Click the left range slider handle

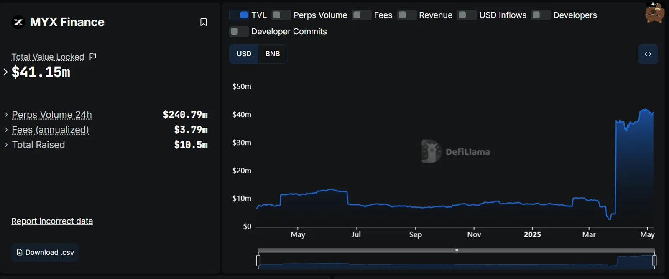(x=258, y=261)
